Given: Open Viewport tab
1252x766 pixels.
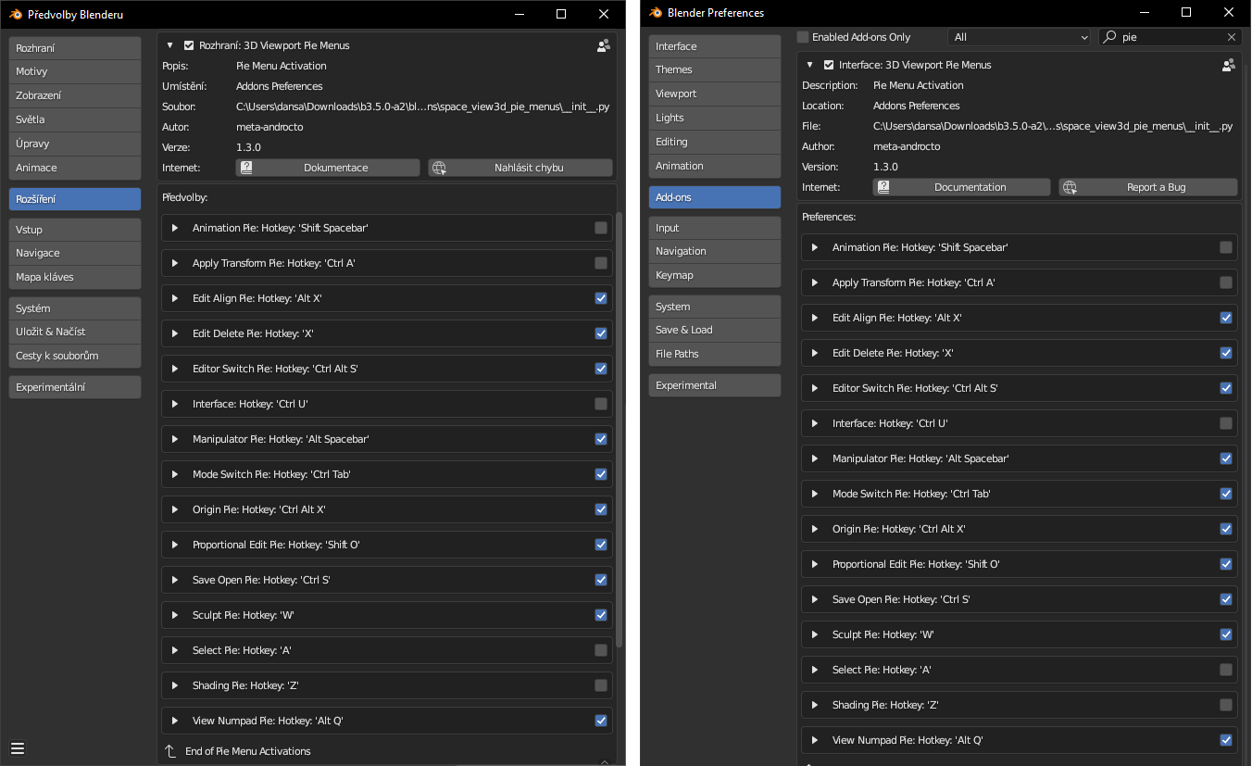Looking at the screenshot, I should click(x=715, y=94).
